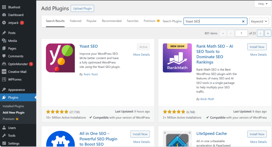The image size is (272, 147).
Task: Click the OptinMonster monster icon
Action: click(x=4, y=64)
